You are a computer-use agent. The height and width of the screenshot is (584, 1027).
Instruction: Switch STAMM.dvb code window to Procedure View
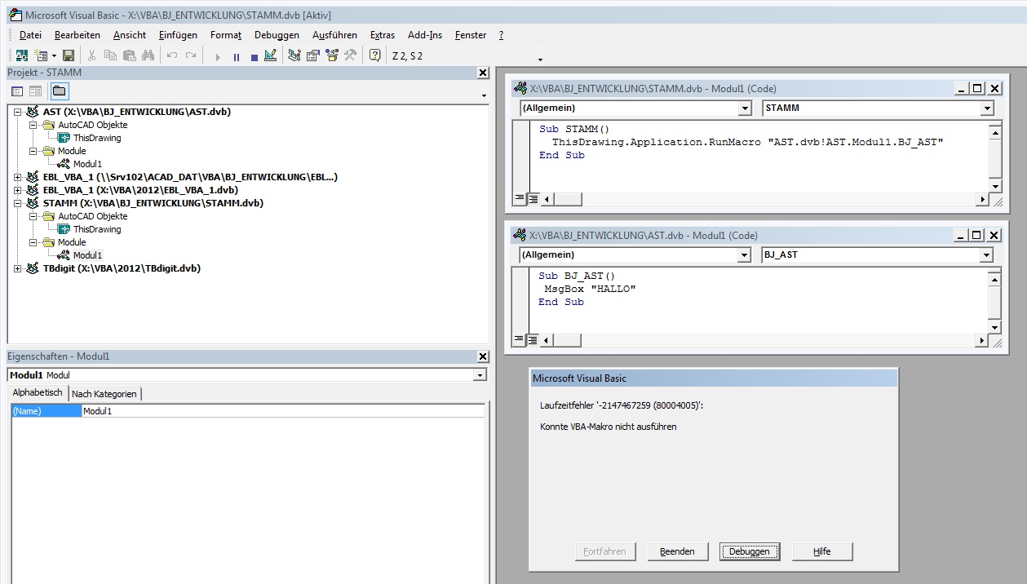click(520, 199)
